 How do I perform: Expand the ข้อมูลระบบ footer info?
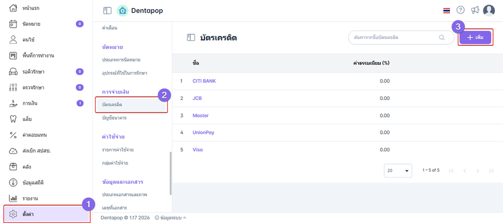(x=170, y=218)
